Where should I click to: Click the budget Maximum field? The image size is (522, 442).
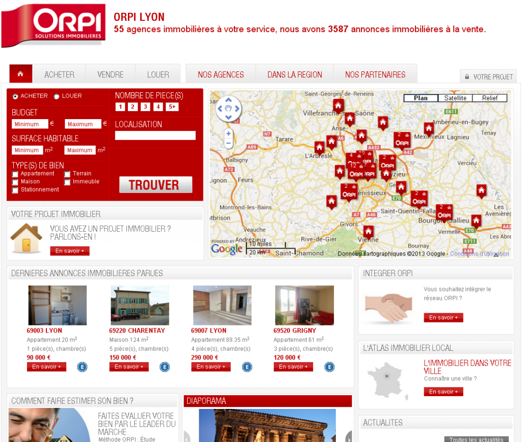coord(83,124)
